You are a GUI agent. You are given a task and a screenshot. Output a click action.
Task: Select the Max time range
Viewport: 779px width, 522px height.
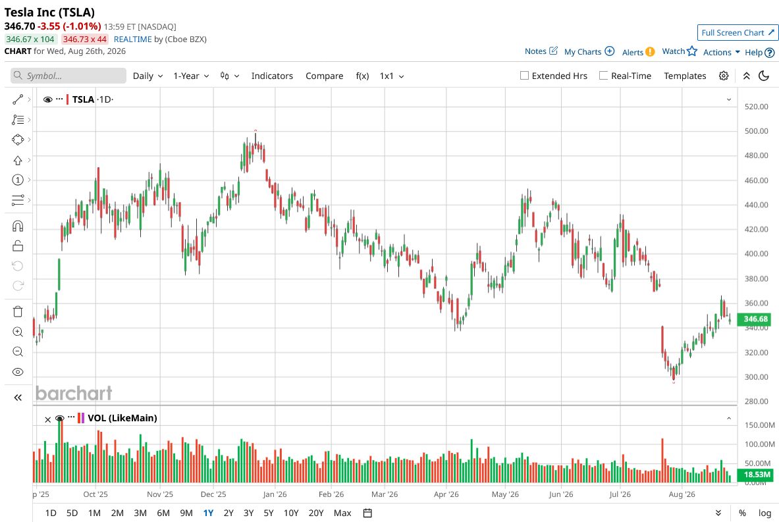(x=342, y=513)
